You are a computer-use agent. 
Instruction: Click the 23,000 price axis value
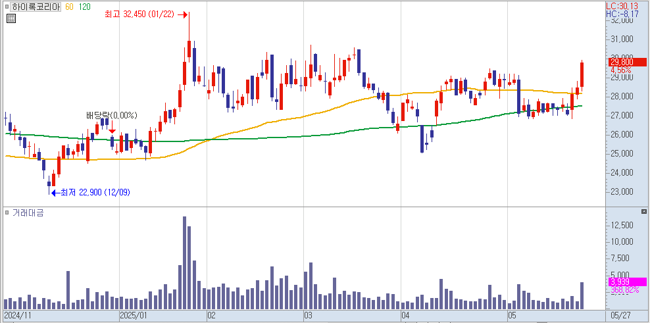tap(621, 191)
